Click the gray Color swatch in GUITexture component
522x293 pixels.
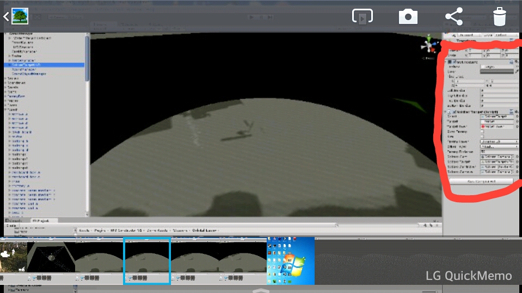pos(497,72)
